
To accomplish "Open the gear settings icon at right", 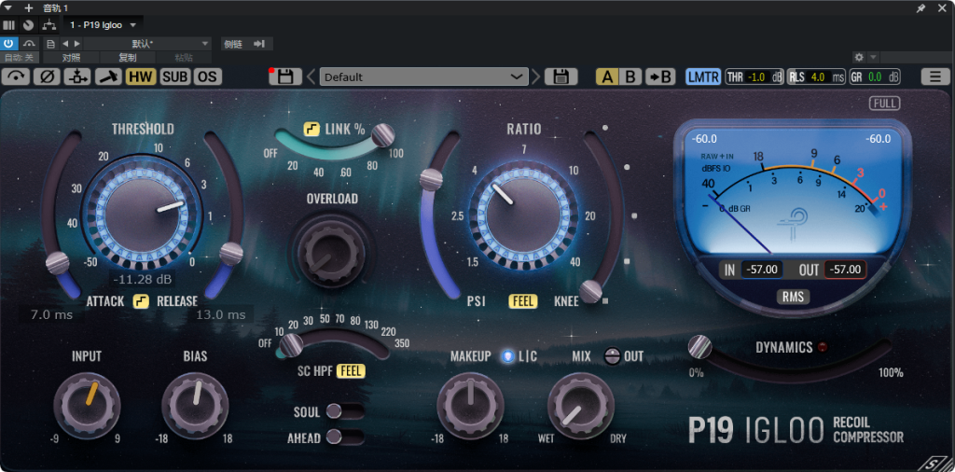I will pyautogui.click(x=859, y=57).
